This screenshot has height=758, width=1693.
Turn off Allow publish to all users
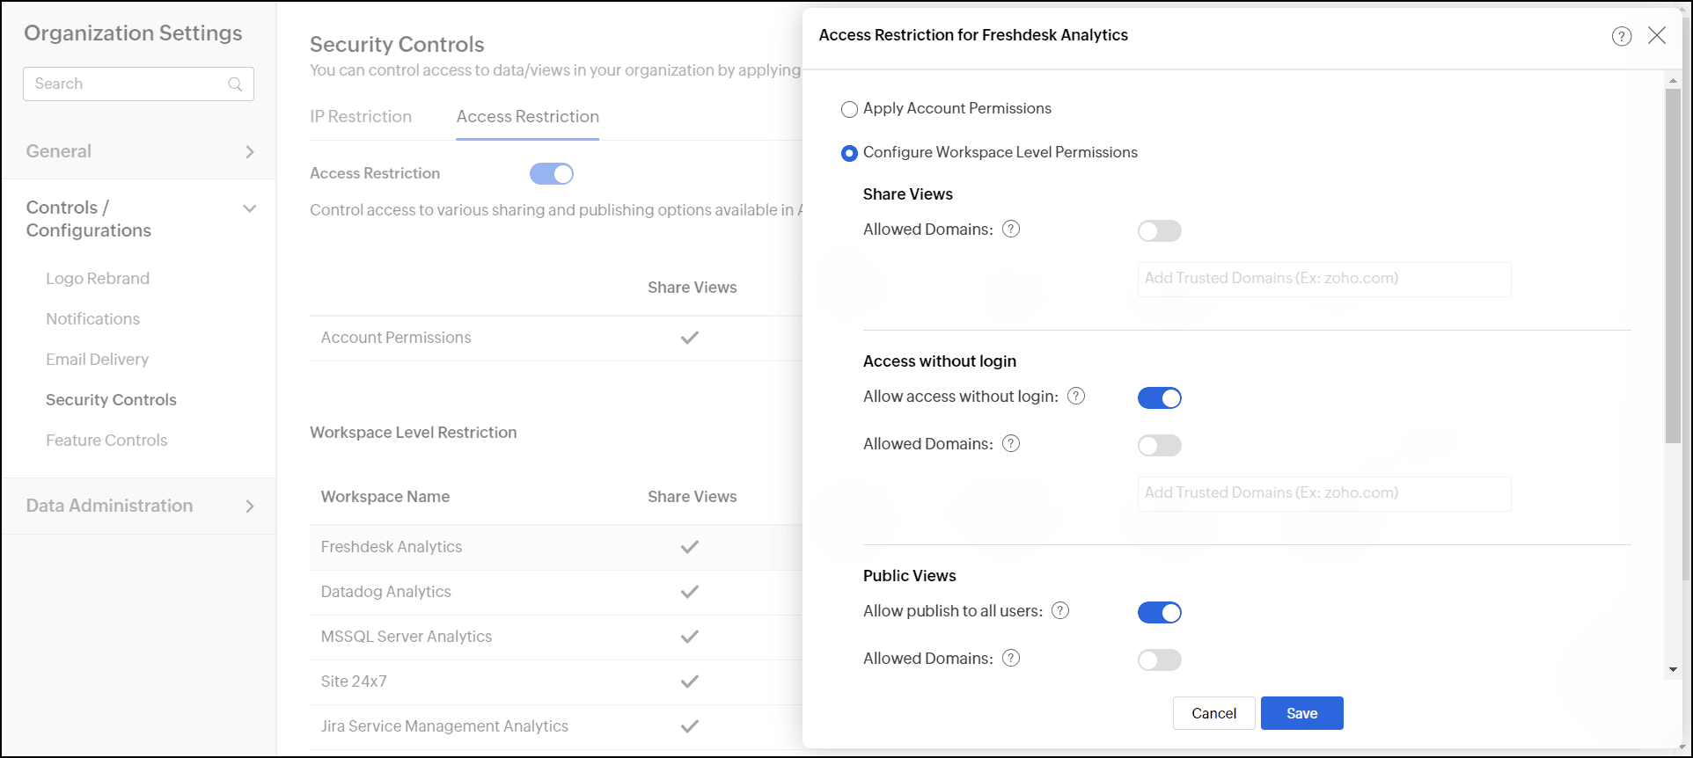pyautogui.click(x=1159, y=613)
